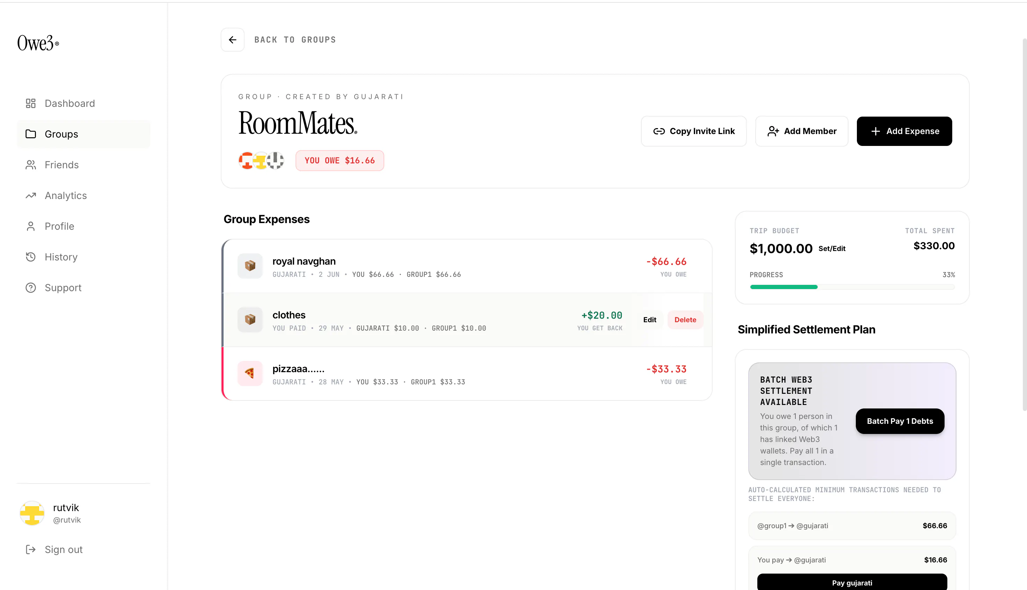Image resolution: width=1027 pixels, height=590 pixels.
Task: Click the $1,000.00 trip budget value
Action: tap(781, 249)
